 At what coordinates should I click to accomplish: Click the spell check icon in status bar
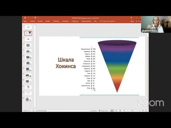tap(33, 111)
